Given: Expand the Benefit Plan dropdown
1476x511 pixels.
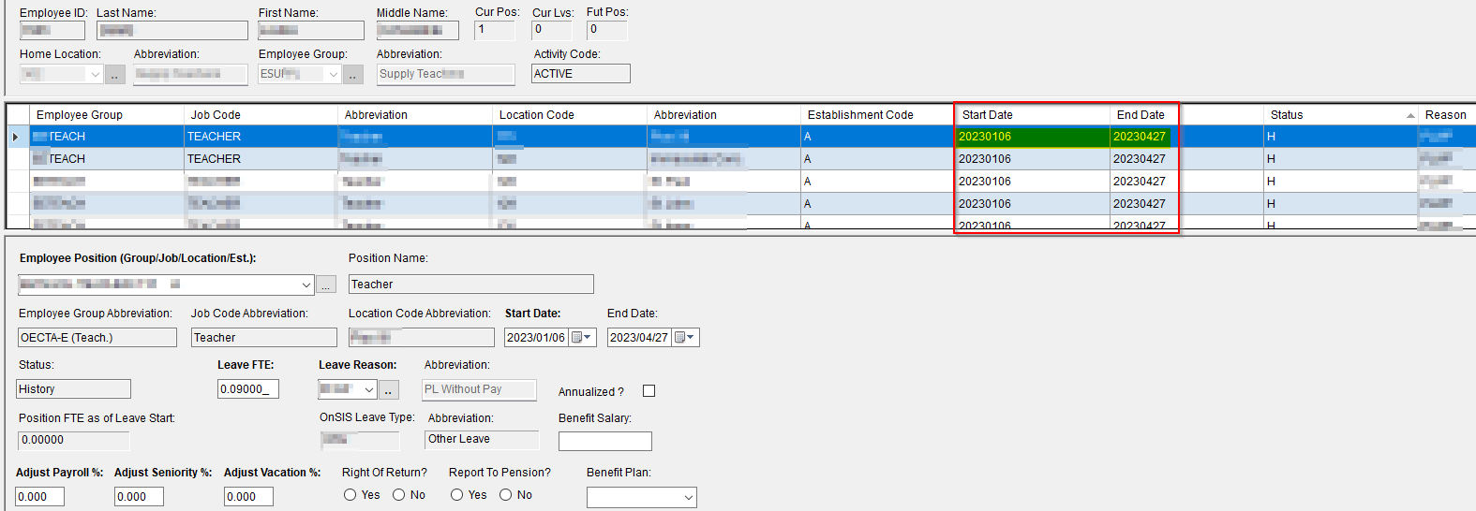Looking at the screenshot, I should pos(689,498).
